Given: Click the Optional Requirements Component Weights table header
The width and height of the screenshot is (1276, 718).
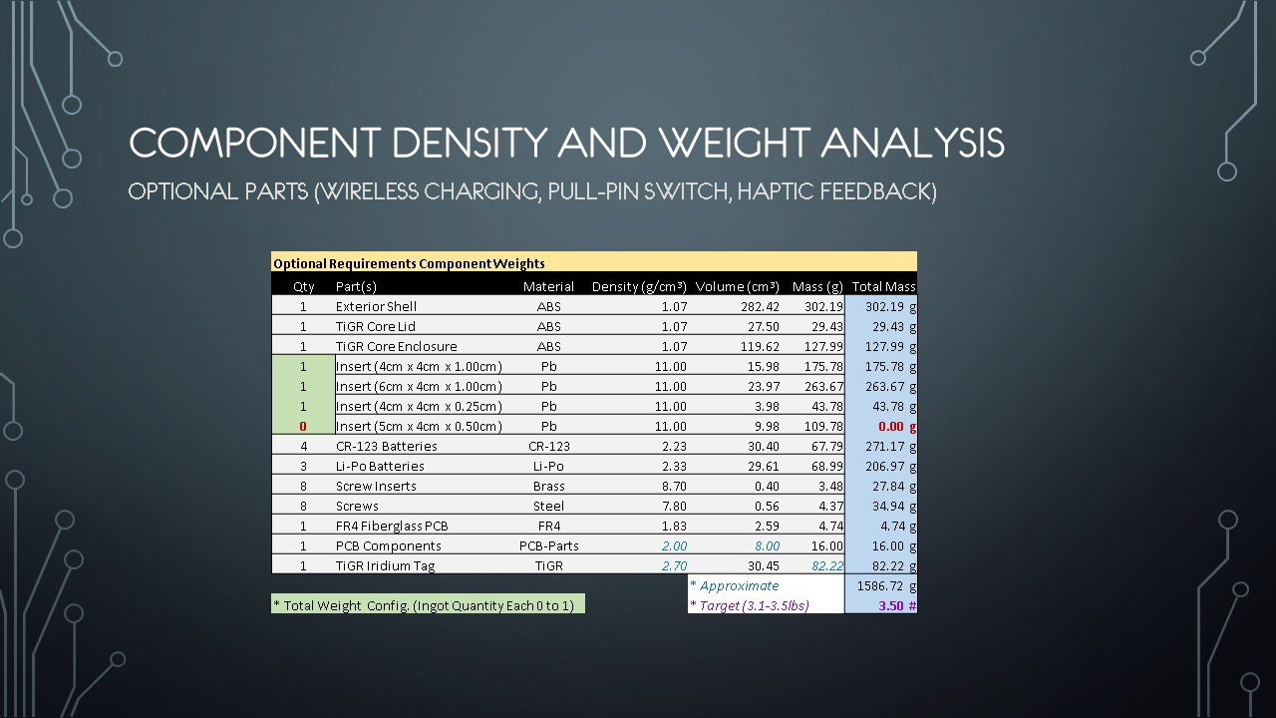Looking at the screenshot, I should pyautogui.click(x=409, y=264).
